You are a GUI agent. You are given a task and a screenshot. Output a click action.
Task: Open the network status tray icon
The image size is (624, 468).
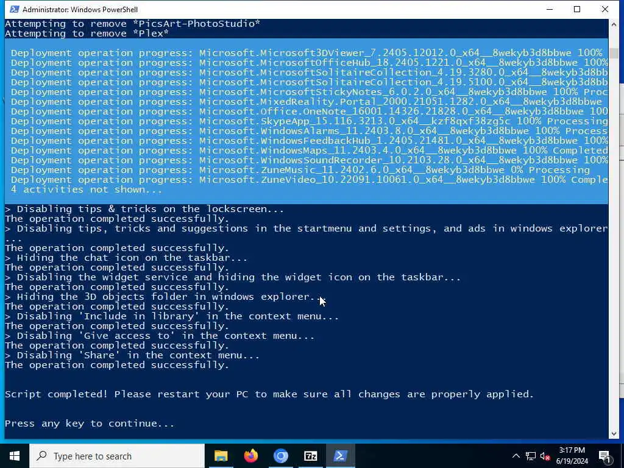pos(531,456)
